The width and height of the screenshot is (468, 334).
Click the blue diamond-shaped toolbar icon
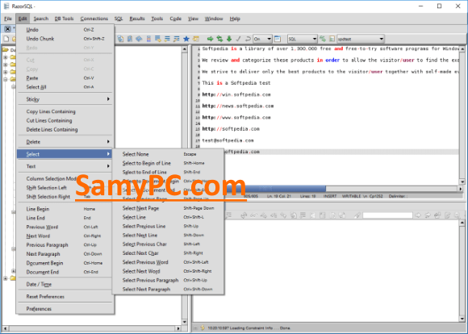(139, 39)
